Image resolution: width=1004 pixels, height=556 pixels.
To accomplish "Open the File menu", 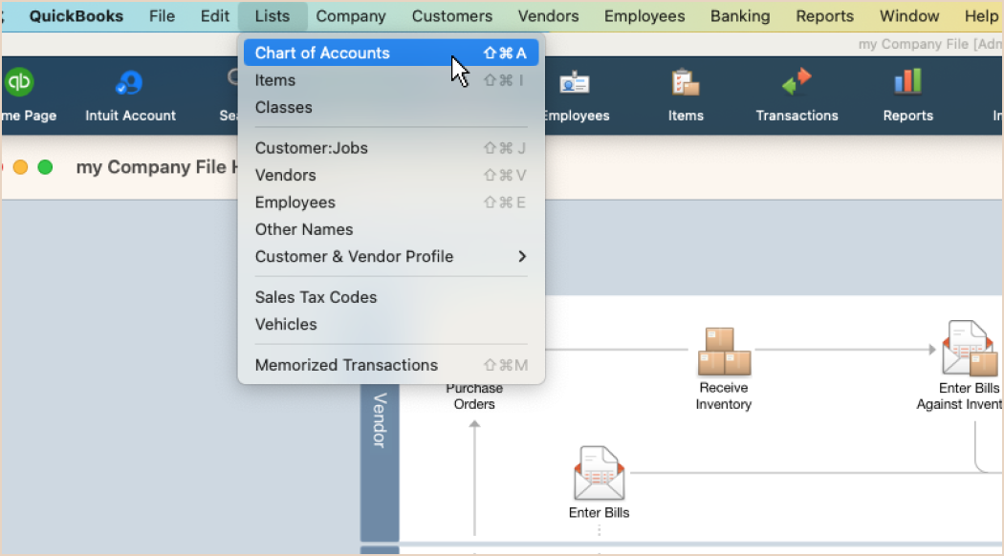I will (x=162, y=16).
